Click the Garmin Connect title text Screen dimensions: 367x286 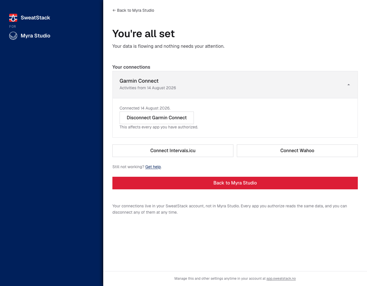(139, 81)
